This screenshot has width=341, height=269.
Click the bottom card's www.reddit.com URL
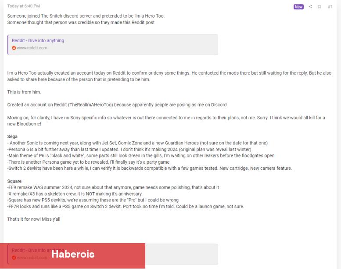[x=32, y=258]
